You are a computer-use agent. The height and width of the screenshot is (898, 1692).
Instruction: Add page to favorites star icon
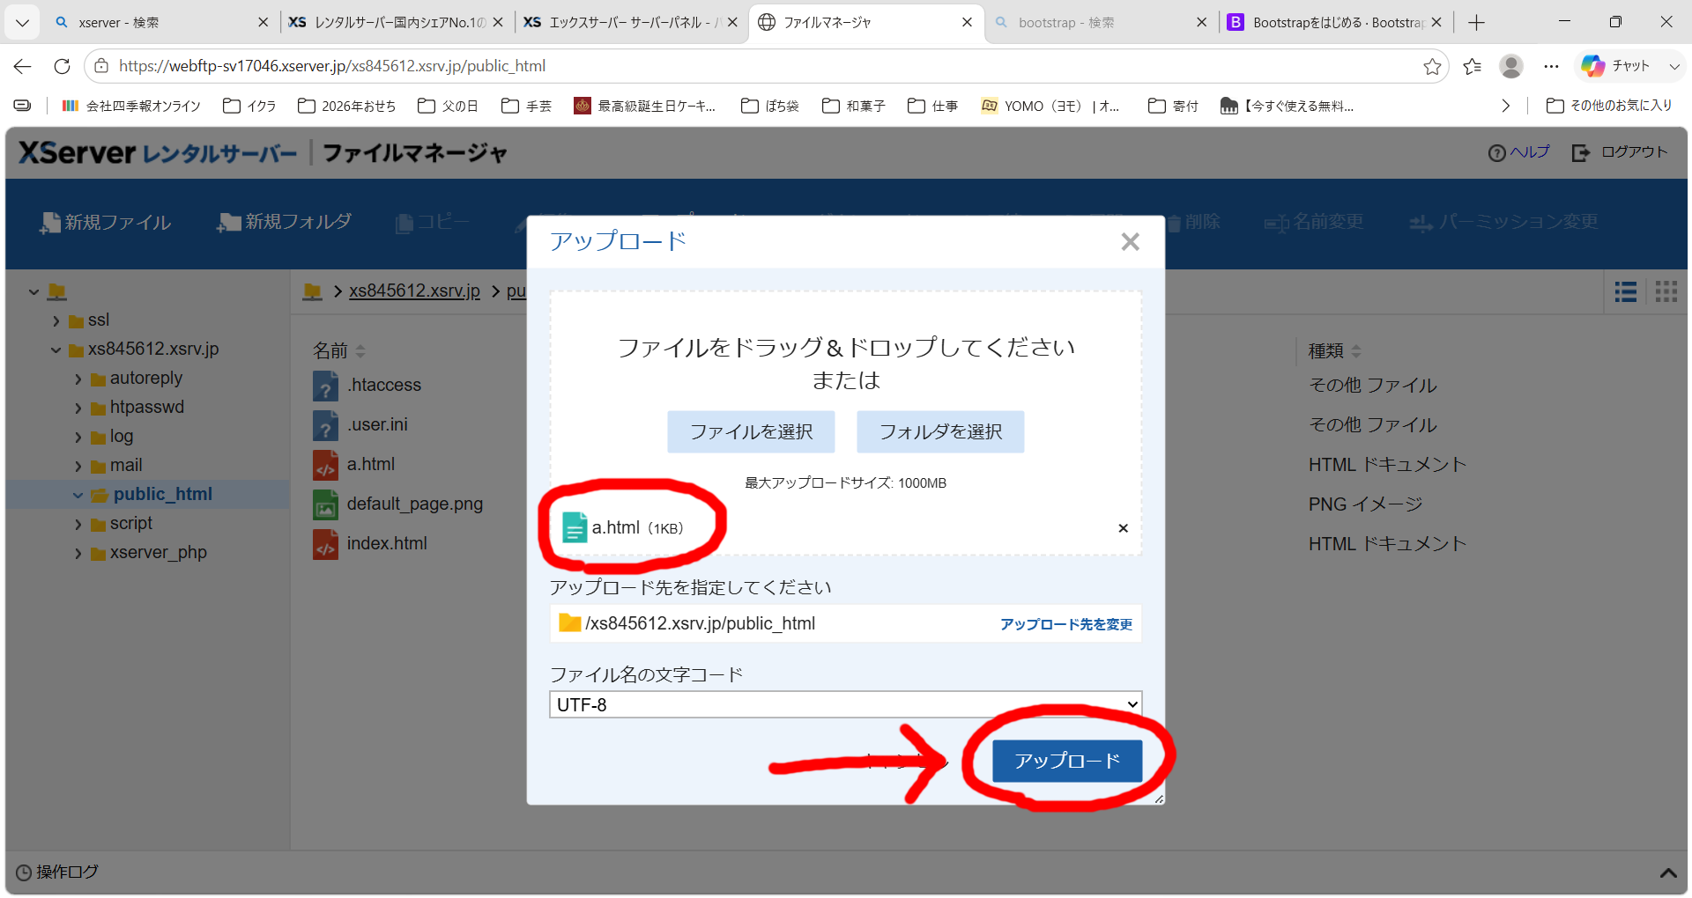(x=1432, y=66)
